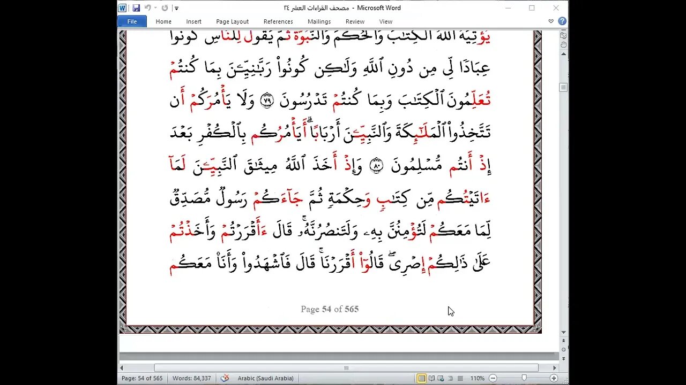686x385 pixels.
Task: Click the vertical scrollbar down arrow
Action: tap(563, 333)
